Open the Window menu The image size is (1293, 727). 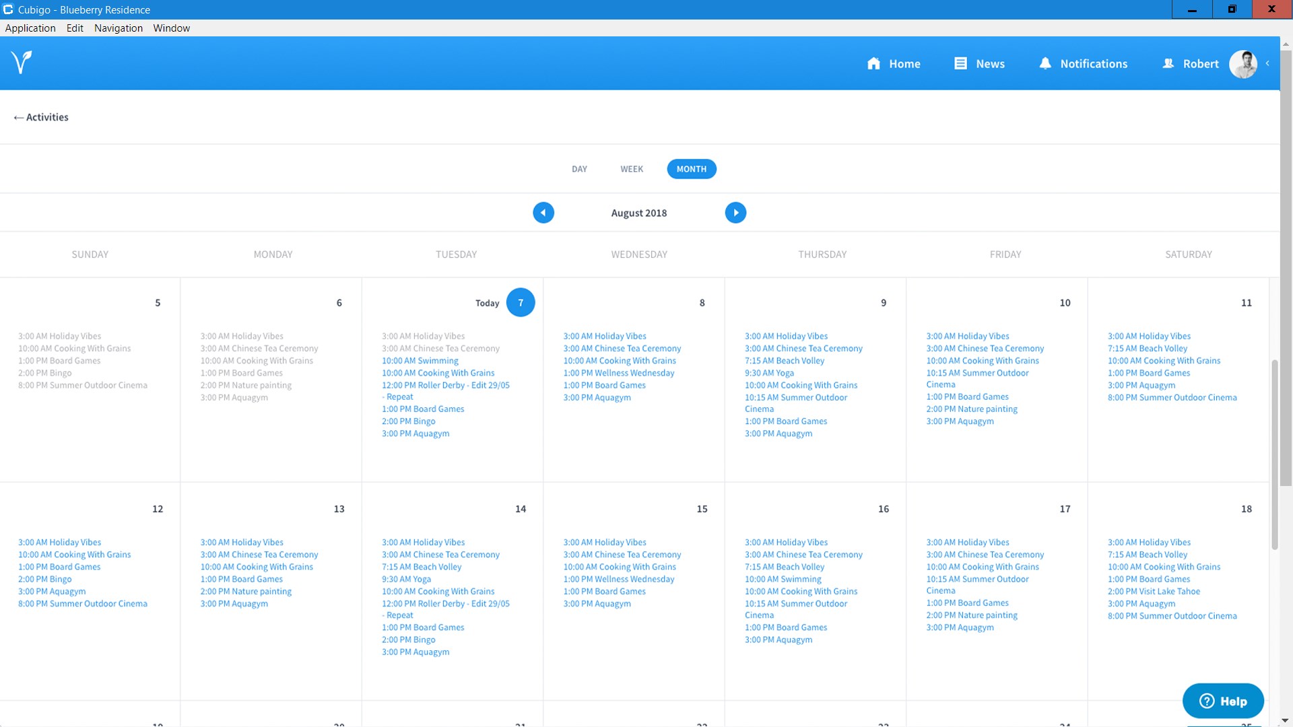click(171, 28)
